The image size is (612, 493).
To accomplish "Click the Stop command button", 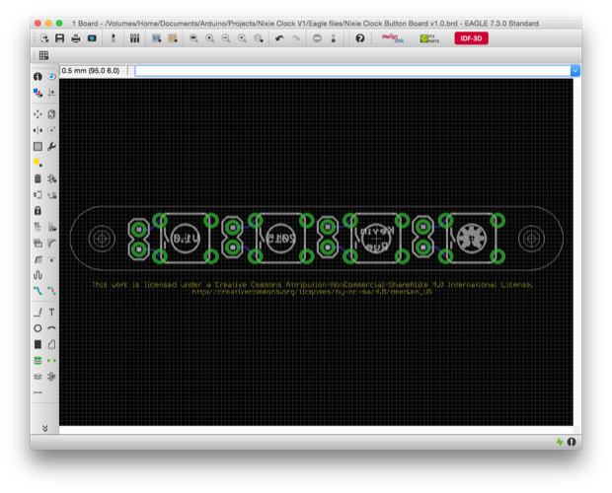I will click(x=317, y=38).
